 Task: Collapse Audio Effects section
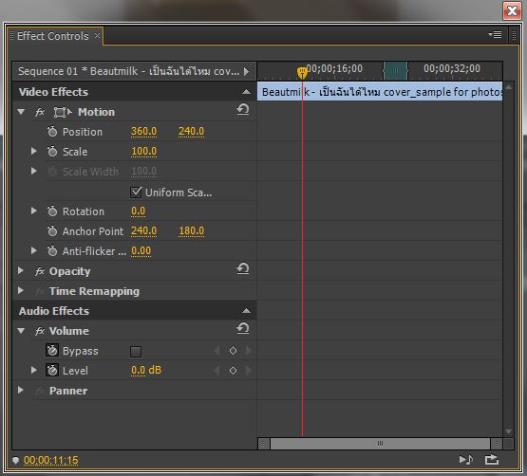246,311
